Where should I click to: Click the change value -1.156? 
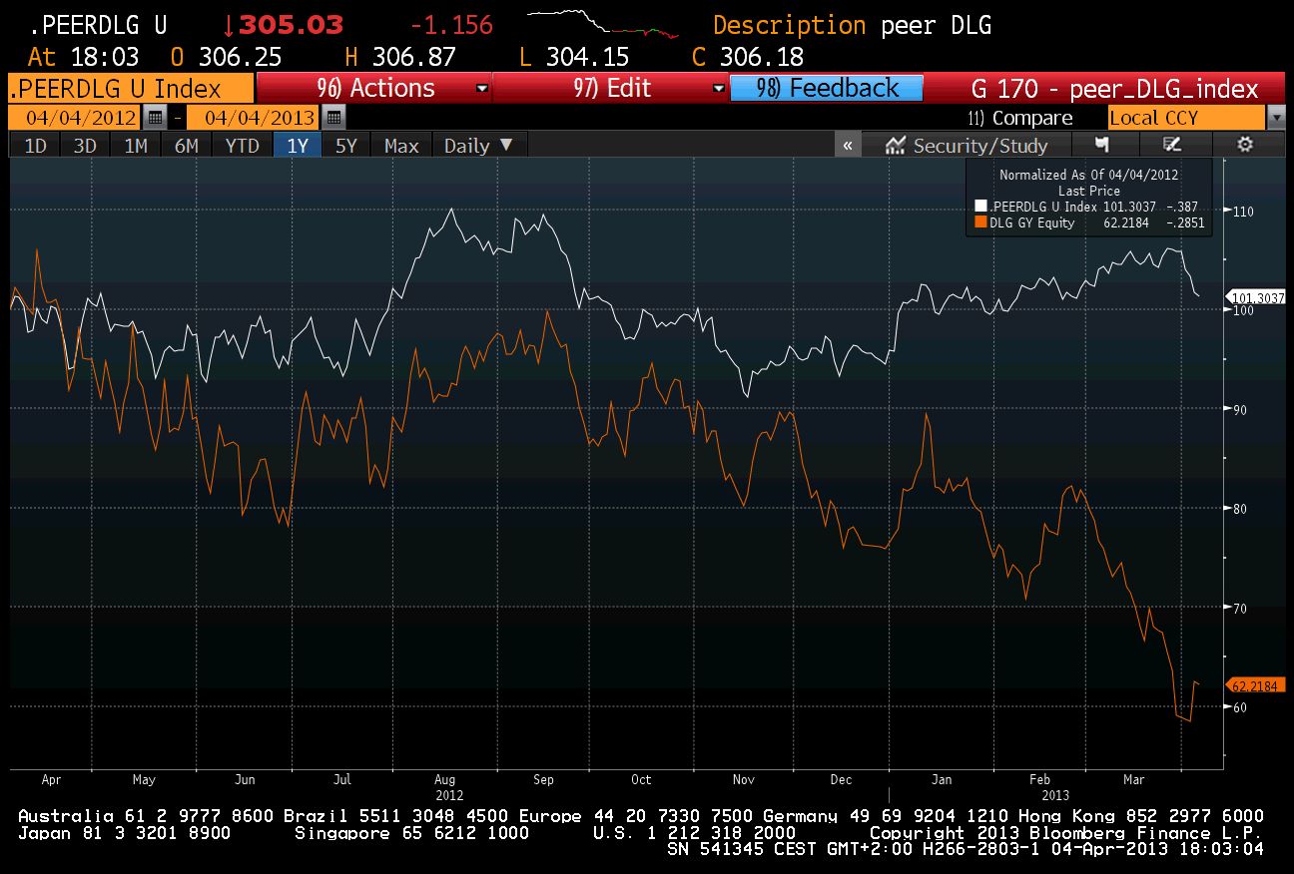tap(451, 25)
